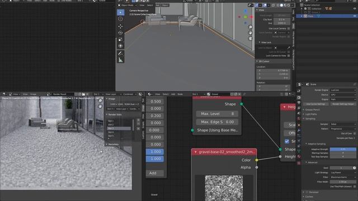Select the Move tool in viewport toolbar
The height and width of the screenshot is (201, 358).
pyautogui.click(x=121, y=26)
